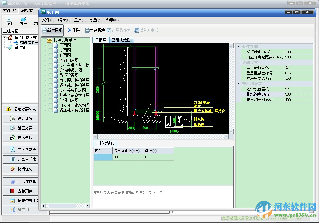Select the 回收站 recycle bin icon
The image size is (319, 223).
(10, 47)
